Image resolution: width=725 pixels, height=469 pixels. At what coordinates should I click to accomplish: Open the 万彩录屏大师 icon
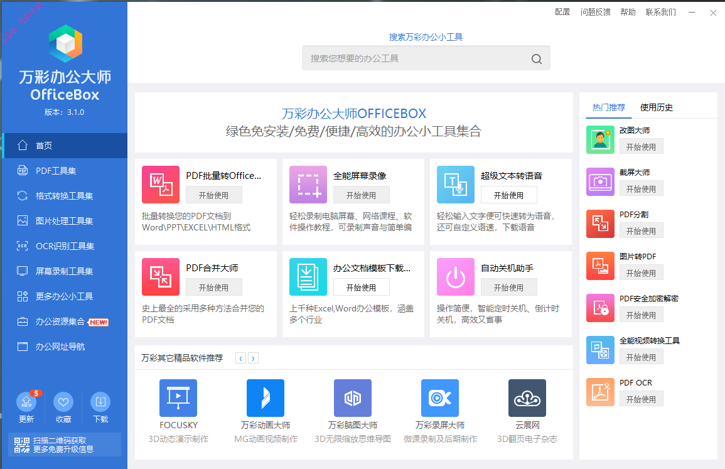click(x=440, y=398)
